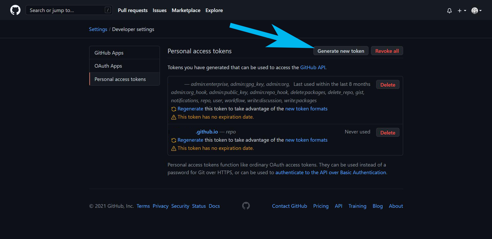Click the Generate new token button

coord(341,51)
